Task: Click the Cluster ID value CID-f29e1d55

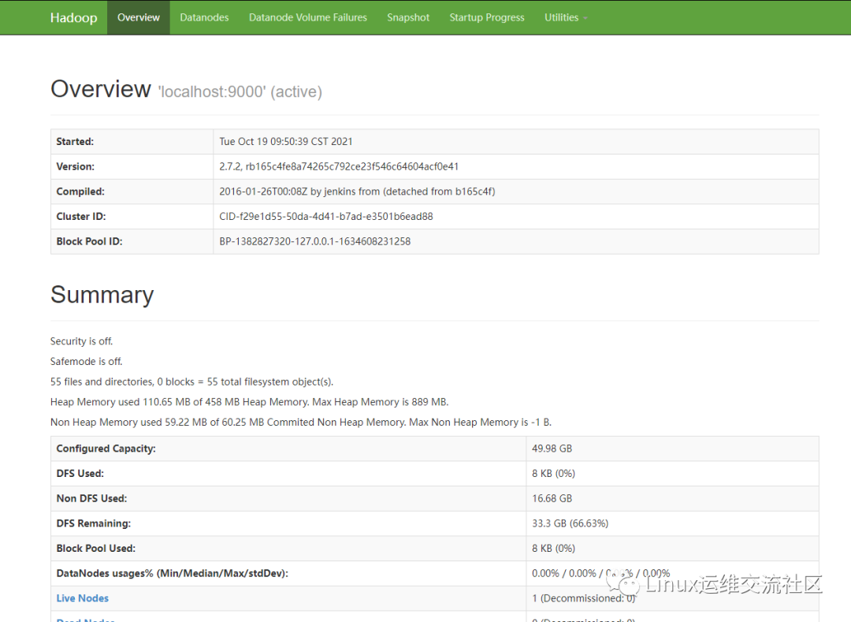Action: (x=326, y=217)
